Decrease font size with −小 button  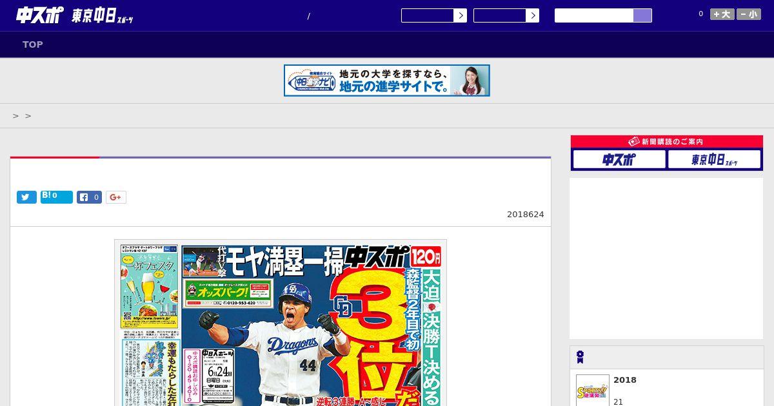tap(749, 14)
